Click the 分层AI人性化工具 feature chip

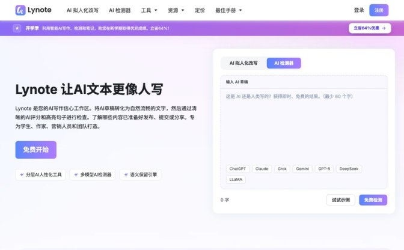(x=40, y=174)
